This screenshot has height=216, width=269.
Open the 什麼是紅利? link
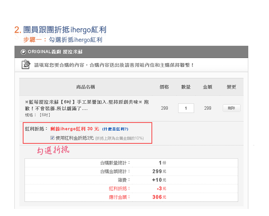coord(115,129)
